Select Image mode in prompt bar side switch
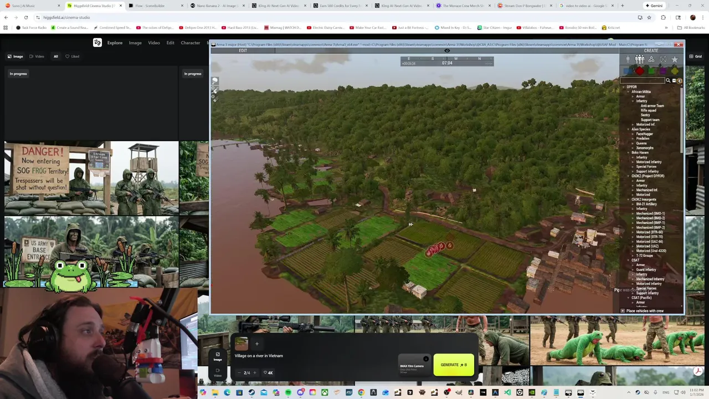This screenshot has height=399, width=709. tap(218, 356)
